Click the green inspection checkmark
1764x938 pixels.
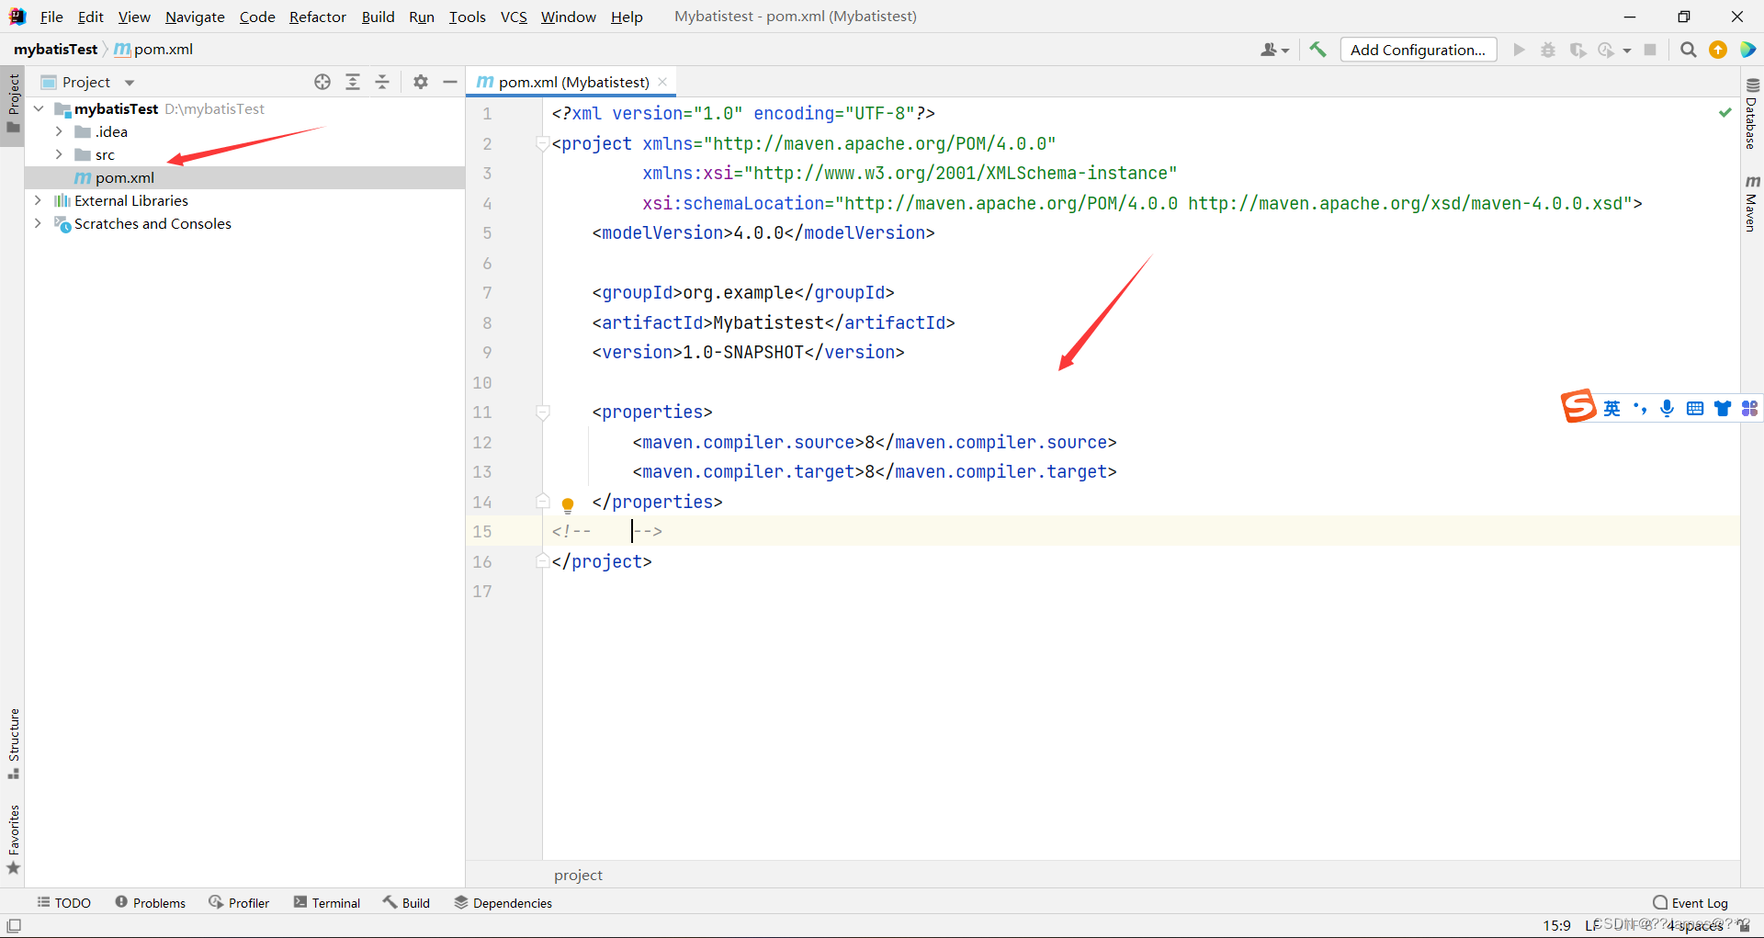1725,112
